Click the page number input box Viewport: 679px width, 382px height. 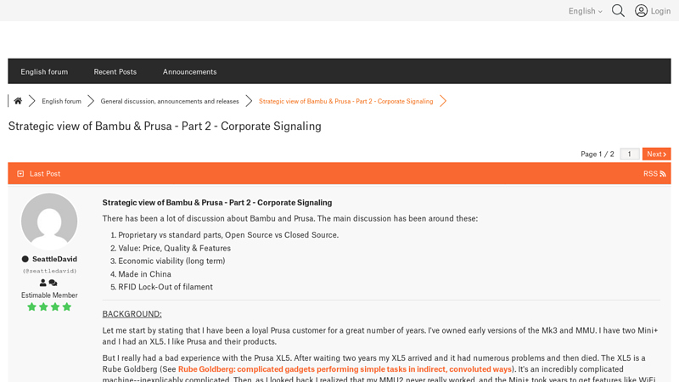629,154
